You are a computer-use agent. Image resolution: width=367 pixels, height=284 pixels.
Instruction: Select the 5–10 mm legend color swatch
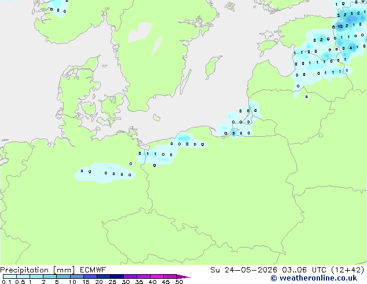(x=63, y=276)
